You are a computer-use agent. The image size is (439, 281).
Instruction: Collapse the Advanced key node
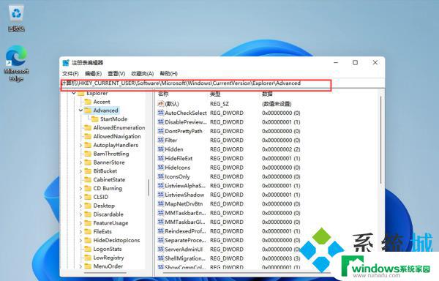coord(80,110)
